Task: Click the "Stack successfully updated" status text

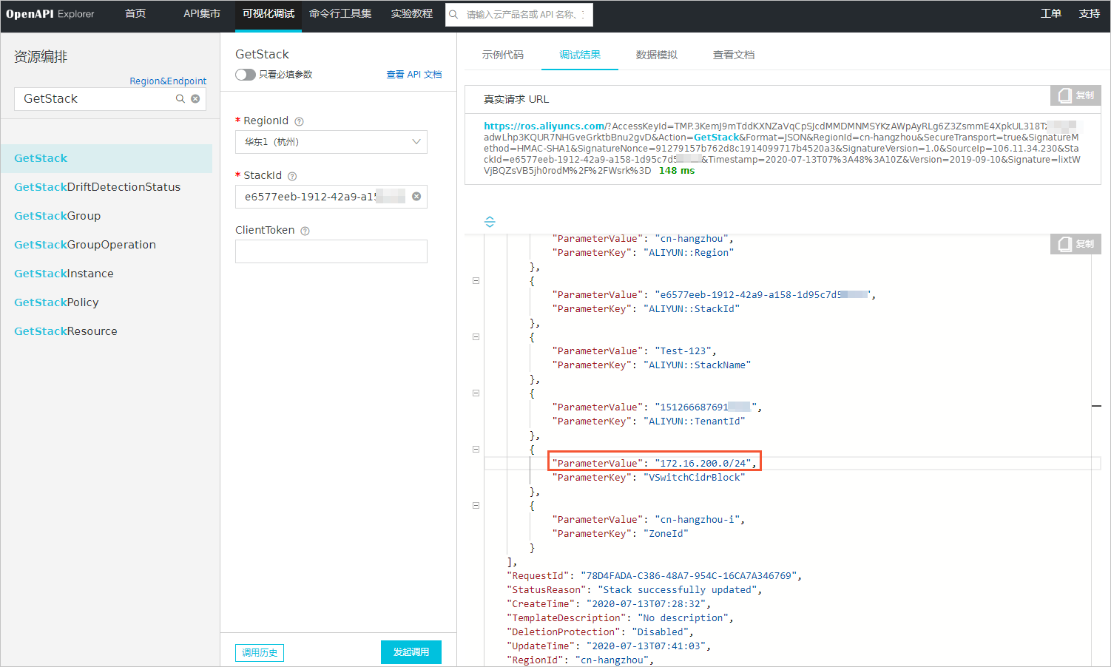Action: pos(677,590)
